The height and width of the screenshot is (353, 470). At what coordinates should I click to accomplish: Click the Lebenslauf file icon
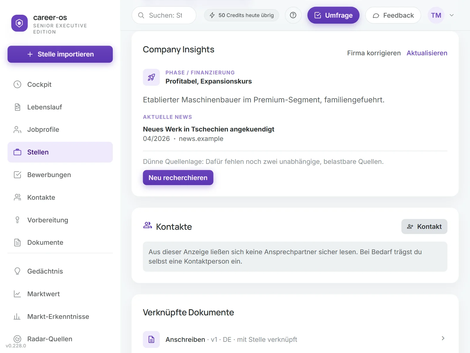[x=17, y=107]
